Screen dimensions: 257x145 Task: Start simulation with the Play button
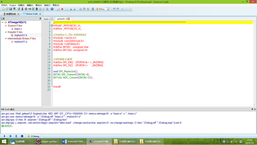[5, 136]
